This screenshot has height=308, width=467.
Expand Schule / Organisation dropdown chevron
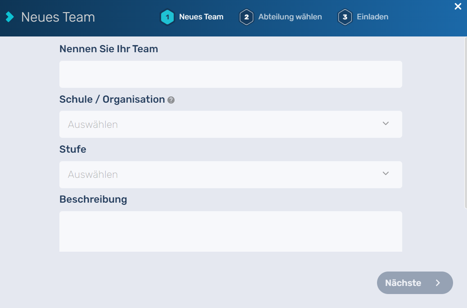(386, 123)
